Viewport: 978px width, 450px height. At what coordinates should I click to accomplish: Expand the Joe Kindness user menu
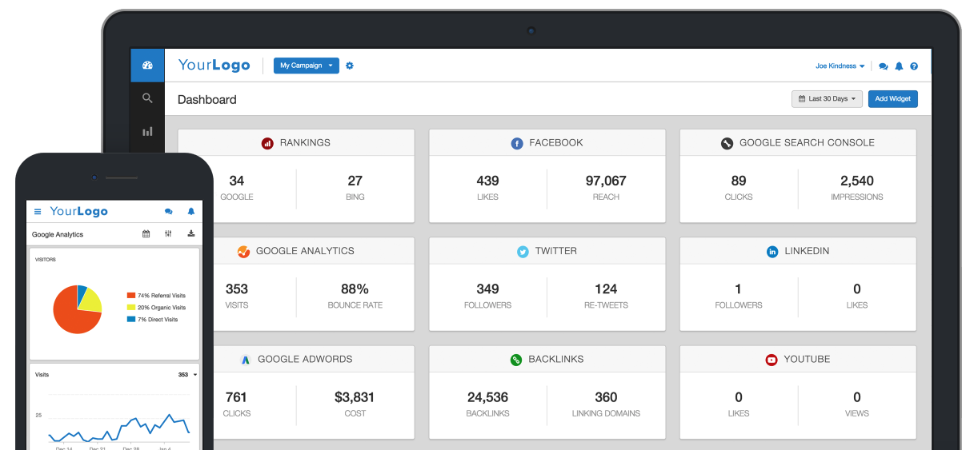(x=840, y=66)
